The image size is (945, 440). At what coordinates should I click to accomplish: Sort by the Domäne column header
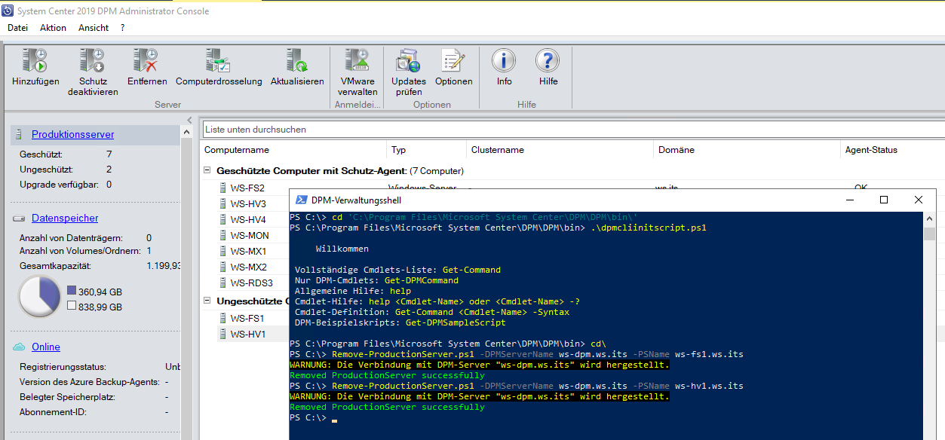point(746,150)
